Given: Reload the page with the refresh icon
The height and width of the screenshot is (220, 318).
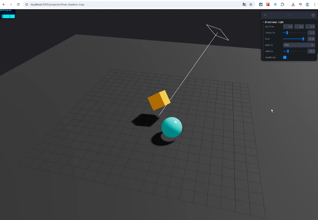Looking at the screenshot, I should tap(18, 4).
